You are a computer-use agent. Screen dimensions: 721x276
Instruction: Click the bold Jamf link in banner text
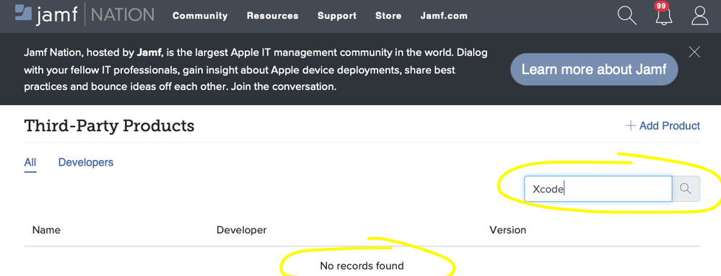149,53
